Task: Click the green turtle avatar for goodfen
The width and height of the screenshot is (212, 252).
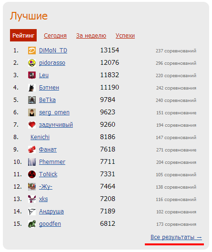Action: click(32, 224)
